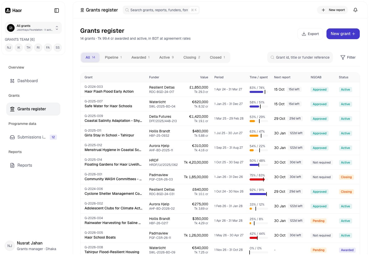Open team member RI avatar
The width and height of the screenshot is (369, 256).
coord(38,48)
